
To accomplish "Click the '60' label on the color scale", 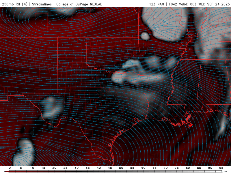I will [143, 168].
